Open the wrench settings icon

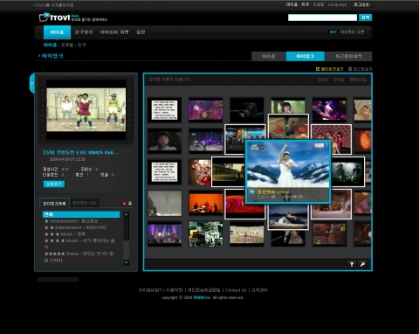pos(362,264)
